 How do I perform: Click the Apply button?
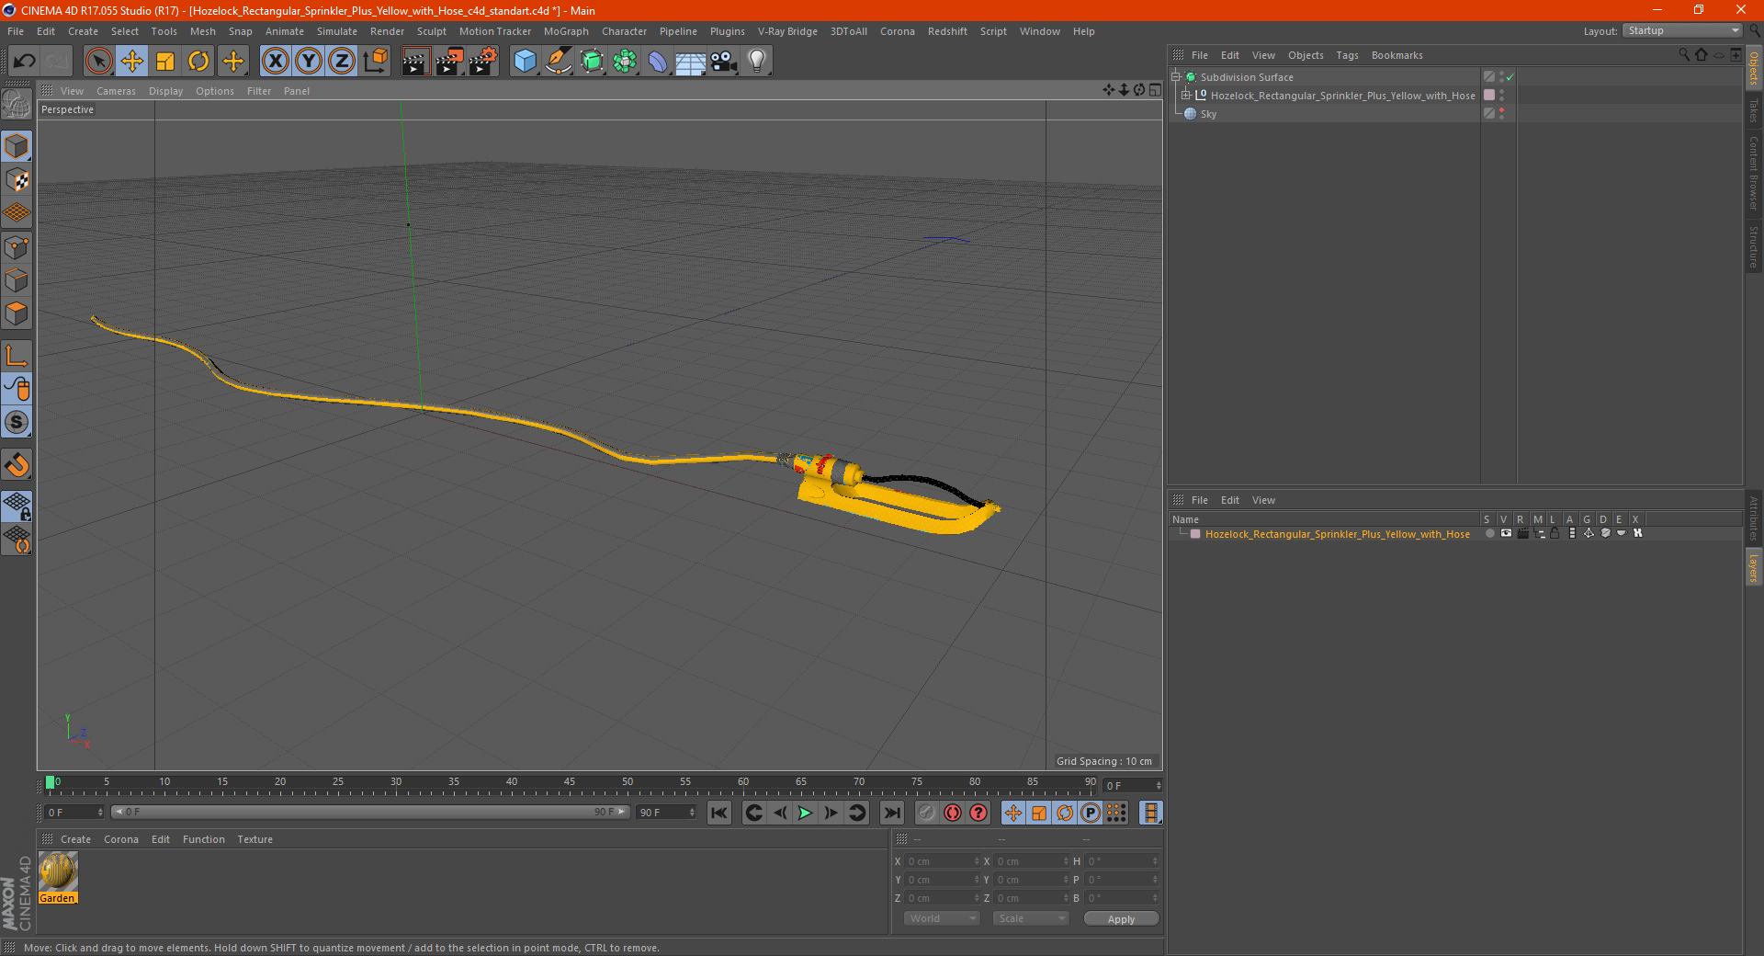[1121, 919]
